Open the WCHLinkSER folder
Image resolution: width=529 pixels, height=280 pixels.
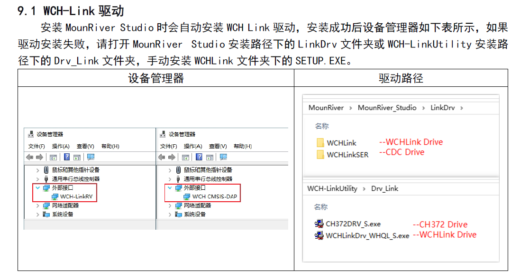[347, 155]
